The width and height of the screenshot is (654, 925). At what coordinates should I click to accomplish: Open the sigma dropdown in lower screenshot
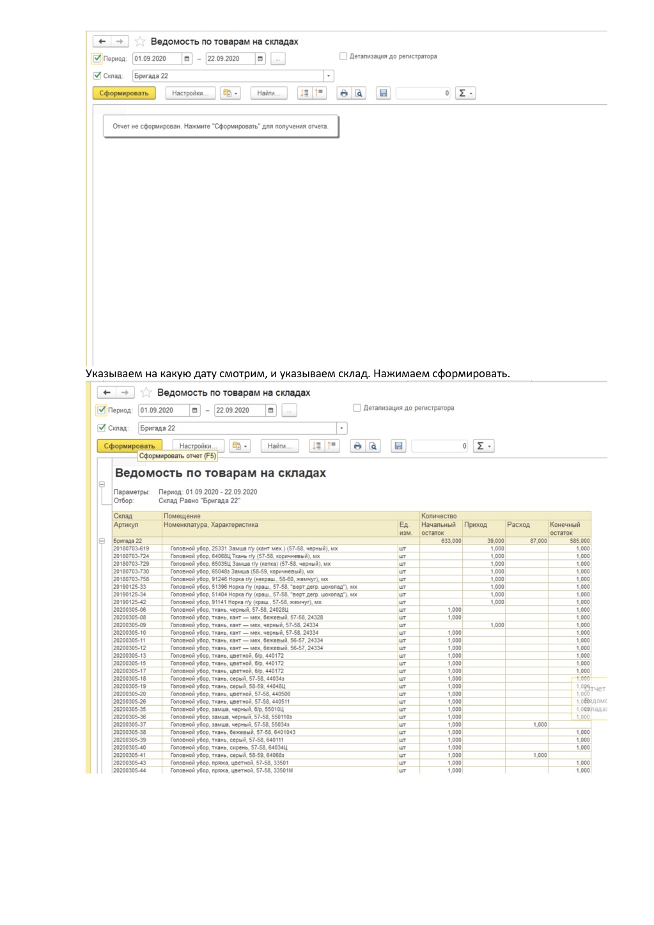click(484, 446)
